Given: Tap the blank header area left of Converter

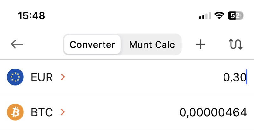Looking at the screenshot, I should tap(44, 45).
